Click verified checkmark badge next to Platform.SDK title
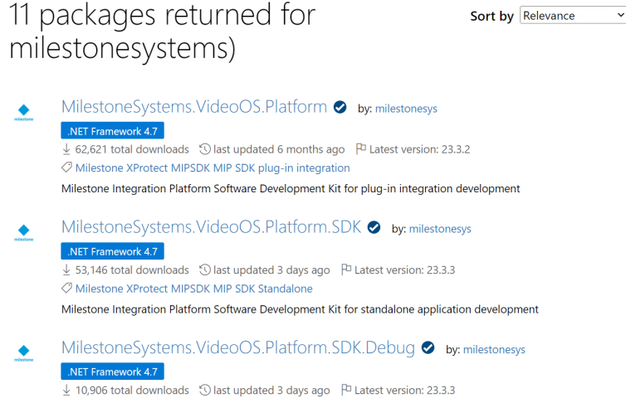Screen dimensions: 626x398 pos(374,228)
